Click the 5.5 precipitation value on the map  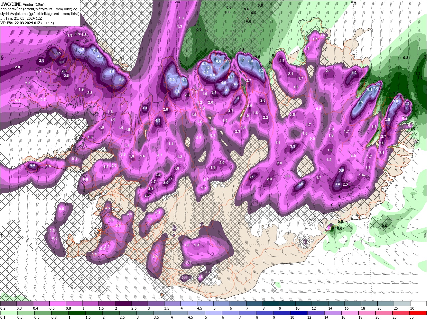(206, 73)
